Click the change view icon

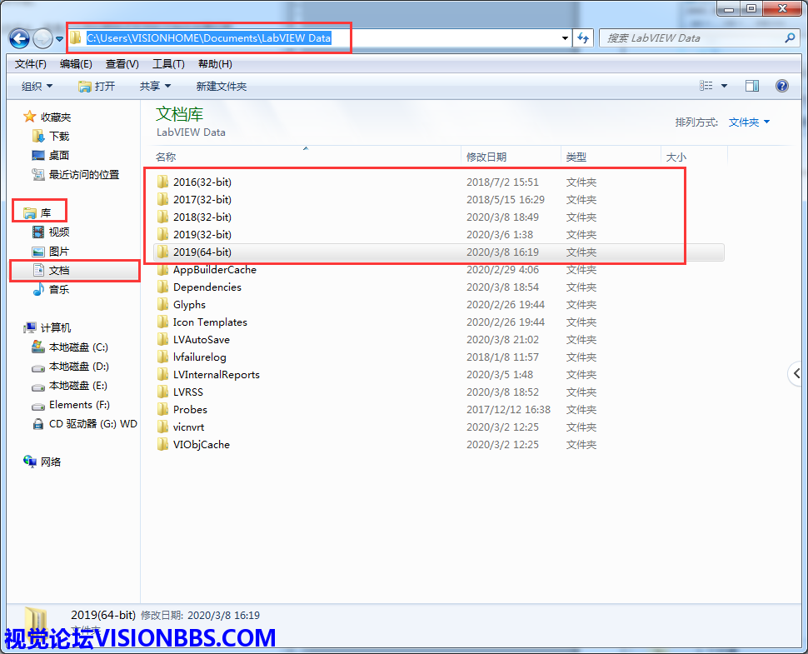706,86
